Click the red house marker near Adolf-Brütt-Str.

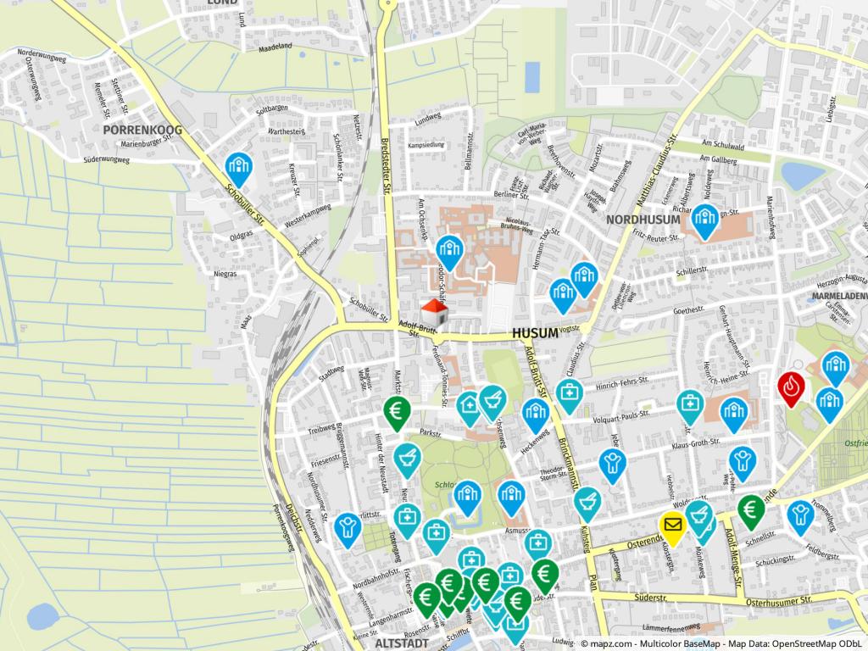pyautogui.click(x=434, y=311)
